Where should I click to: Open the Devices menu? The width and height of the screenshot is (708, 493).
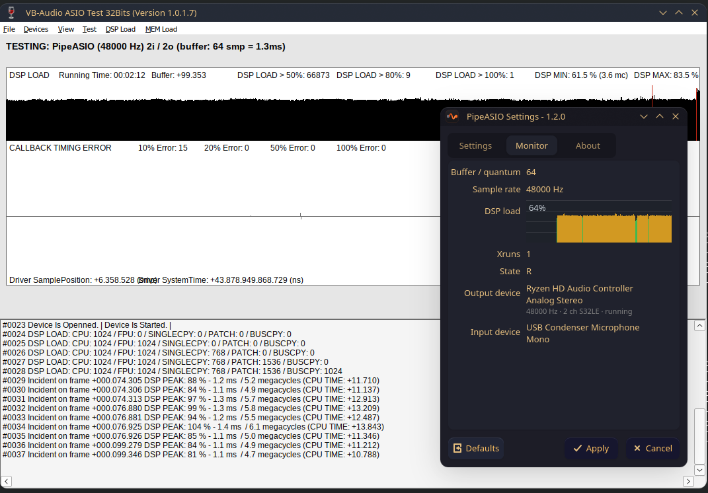point(36,29)
